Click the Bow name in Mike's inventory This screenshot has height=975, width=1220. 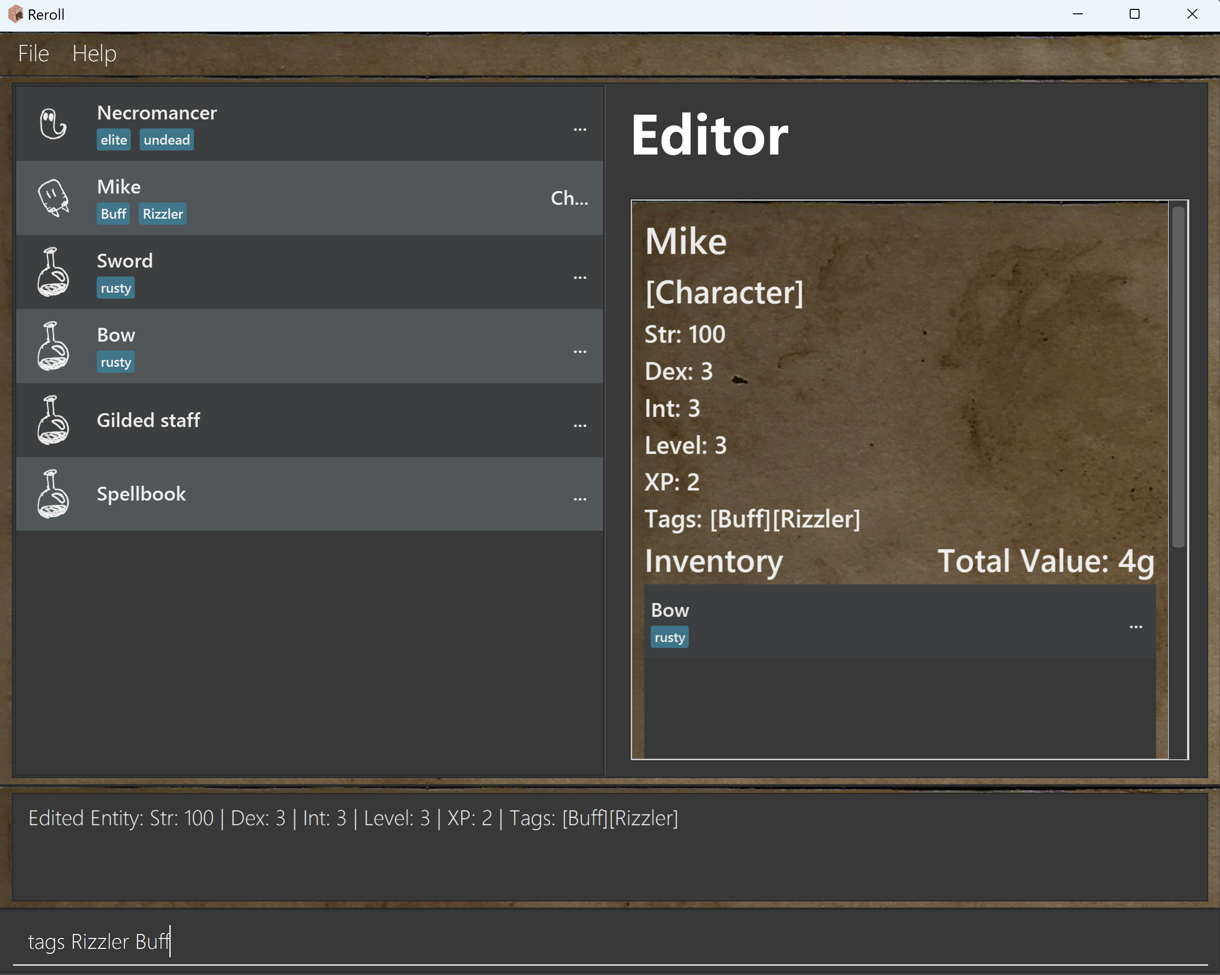tap(670, 610)
